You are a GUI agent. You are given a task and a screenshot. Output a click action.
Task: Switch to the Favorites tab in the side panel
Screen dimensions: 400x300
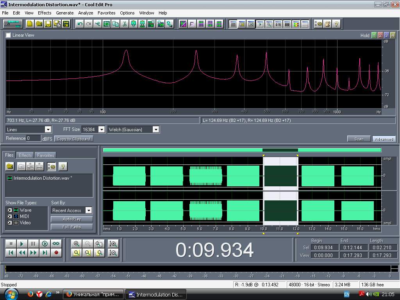click(x=45, y=155)
